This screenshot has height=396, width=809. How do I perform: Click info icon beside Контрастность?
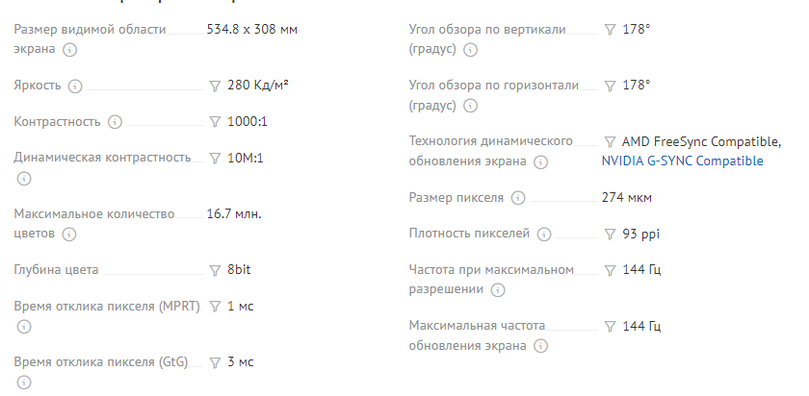[x=115, y=122]
